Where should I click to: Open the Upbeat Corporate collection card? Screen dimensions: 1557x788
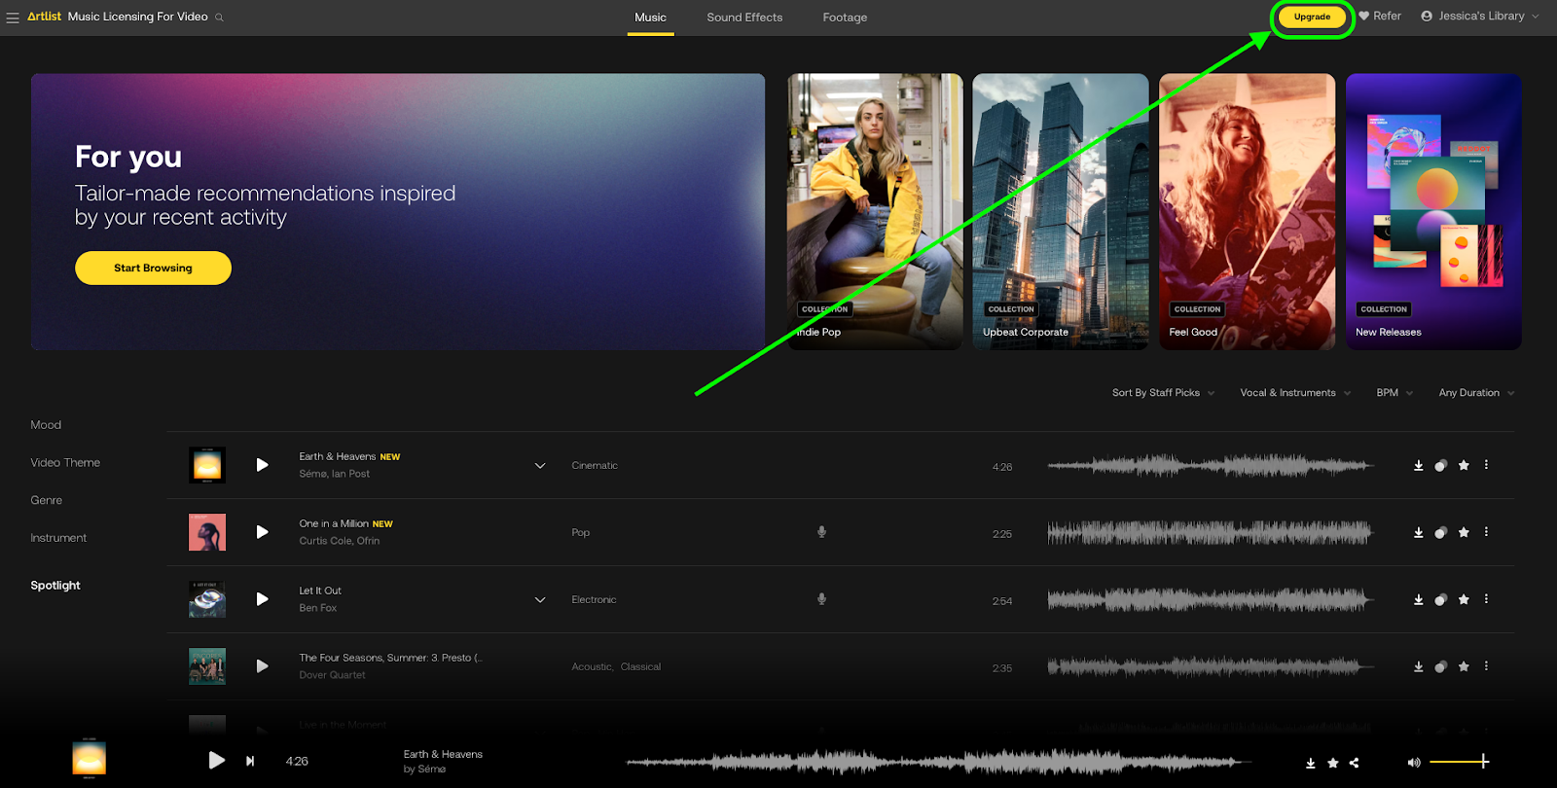click(x=1061, y=212)
